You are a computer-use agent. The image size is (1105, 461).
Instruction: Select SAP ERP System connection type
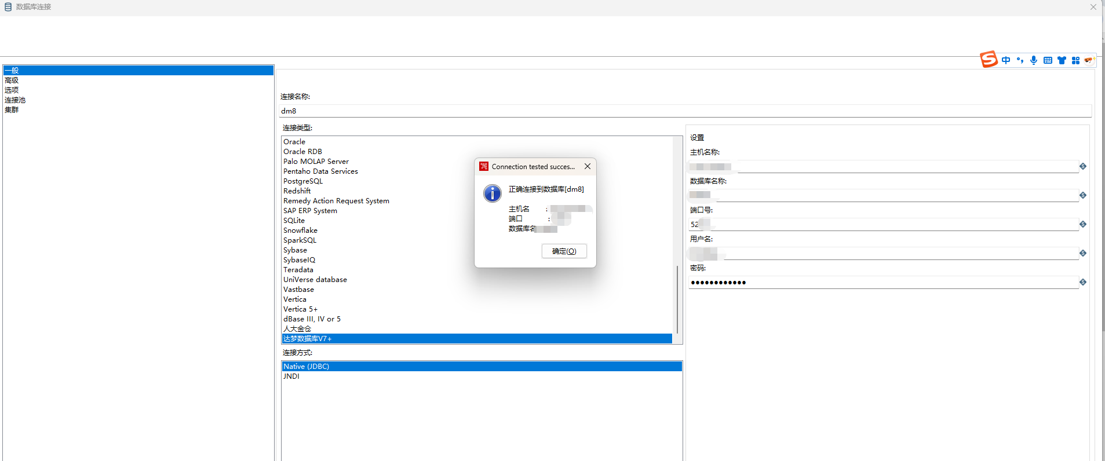(x=477, y=211)
